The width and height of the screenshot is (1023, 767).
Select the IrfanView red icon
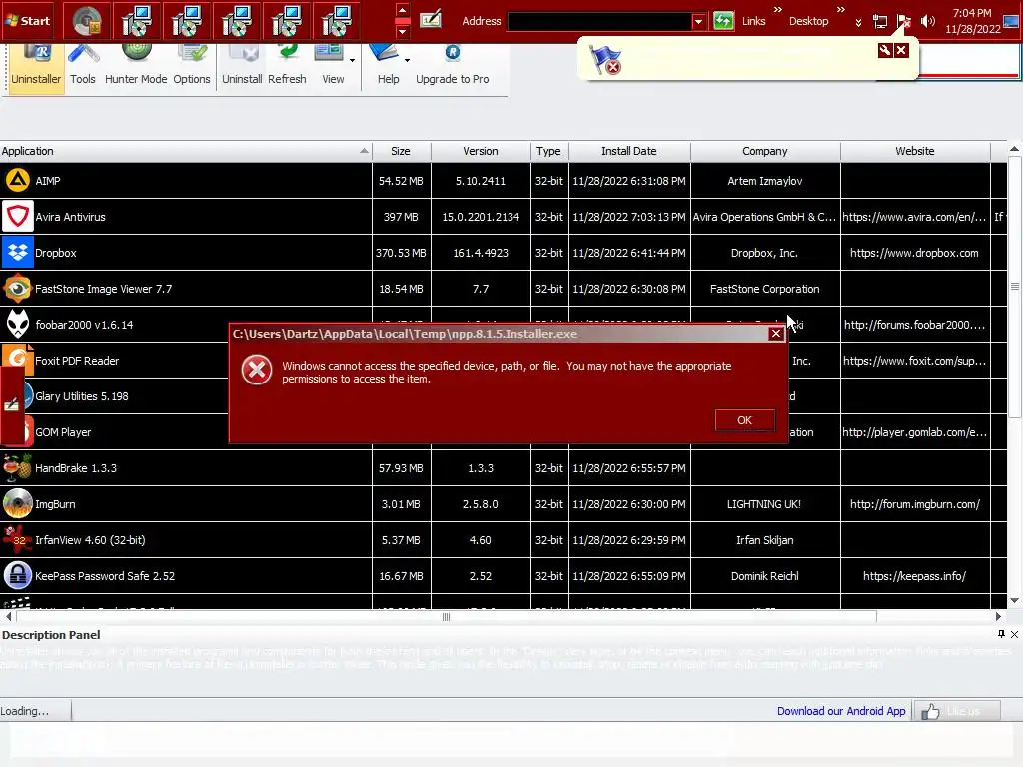(x=18, y=539)
